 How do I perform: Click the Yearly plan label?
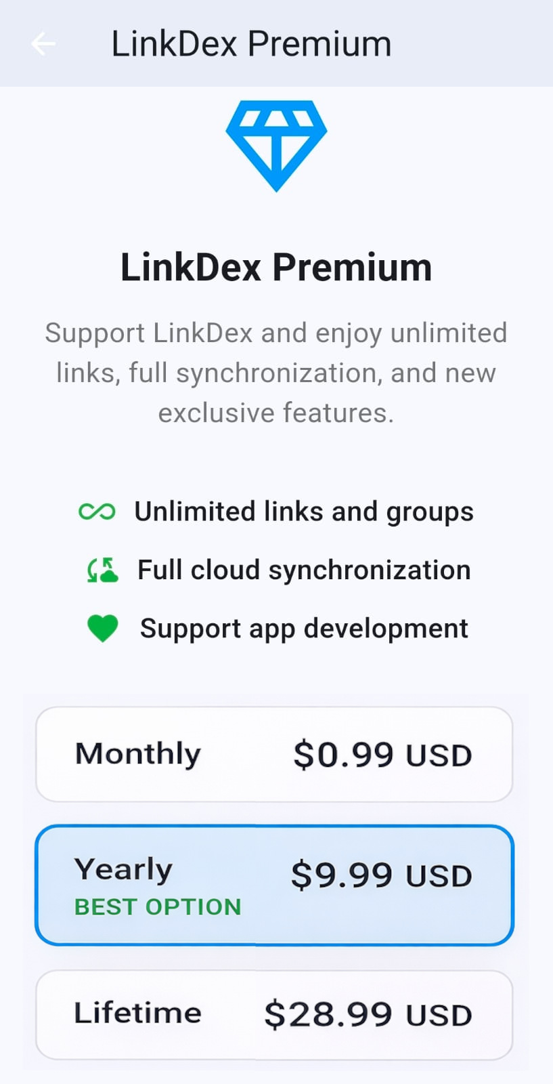123,869
